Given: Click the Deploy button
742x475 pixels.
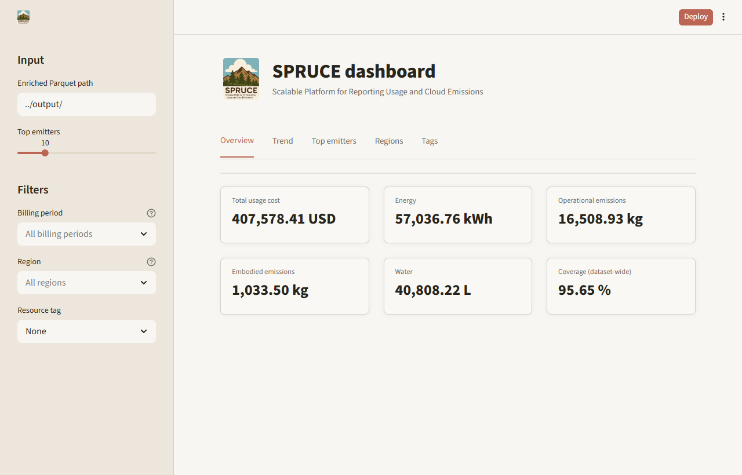Looking at the screenshot, I should click(x=696, y=17).
